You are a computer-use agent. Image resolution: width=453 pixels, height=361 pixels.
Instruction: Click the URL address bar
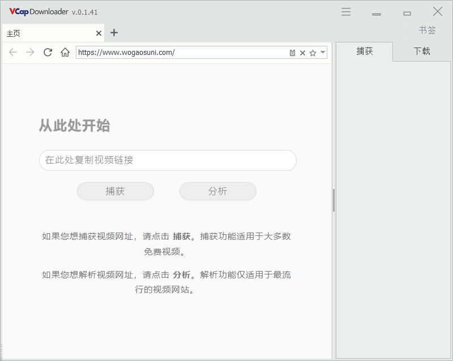point(181,53)
